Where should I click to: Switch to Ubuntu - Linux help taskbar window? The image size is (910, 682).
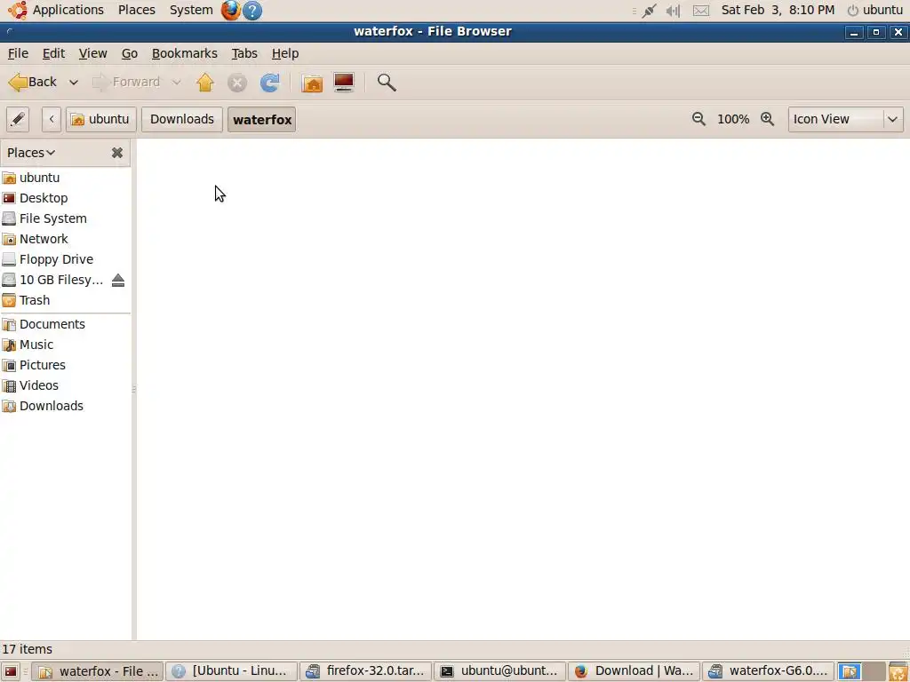(232, 671)
